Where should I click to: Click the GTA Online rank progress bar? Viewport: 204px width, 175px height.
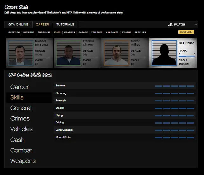point(187,57)
